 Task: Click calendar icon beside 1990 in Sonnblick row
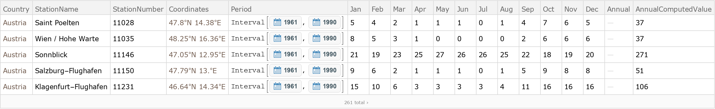[316, 55]
